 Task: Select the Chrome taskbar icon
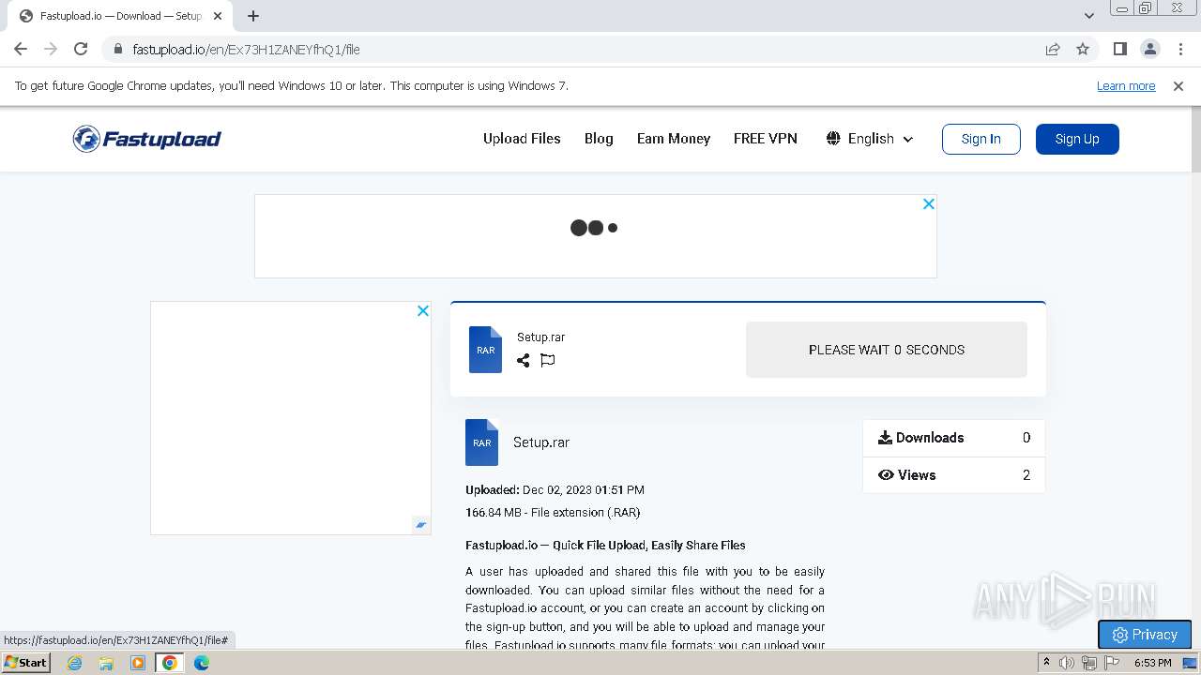coord(169,663)
